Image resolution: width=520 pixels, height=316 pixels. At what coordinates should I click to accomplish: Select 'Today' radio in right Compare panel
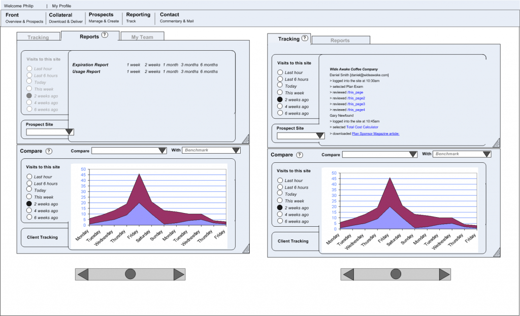click(x=280, y=194)
